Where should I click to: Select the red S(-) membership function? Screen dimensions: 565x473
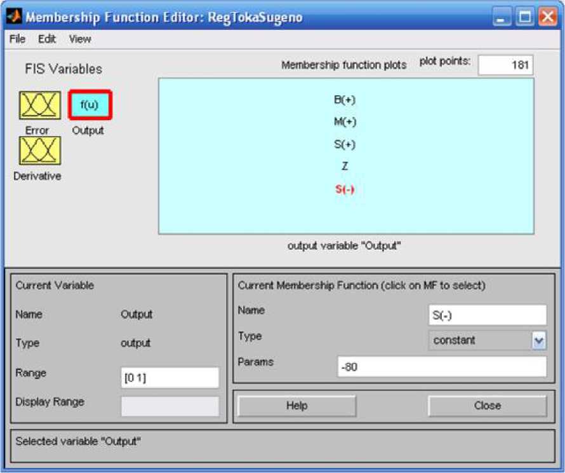pyautogui.click(x=345, y=189)
